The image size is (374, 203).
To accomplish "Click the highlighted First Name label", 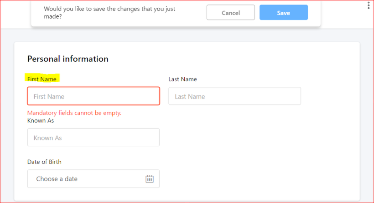I will click(x=42, y=79).
